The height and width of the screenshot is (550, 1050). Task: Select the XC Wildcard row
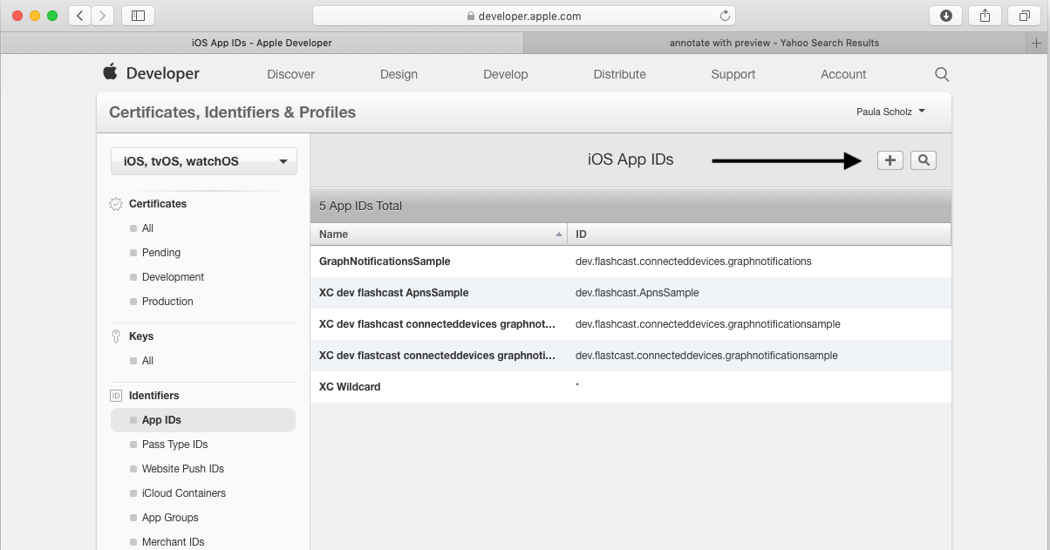tap(631, 387)
